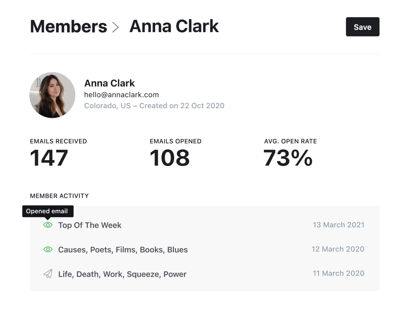
Task: Open Causes, Poets, Films, Books, Blues email
Action: point(123,250)
